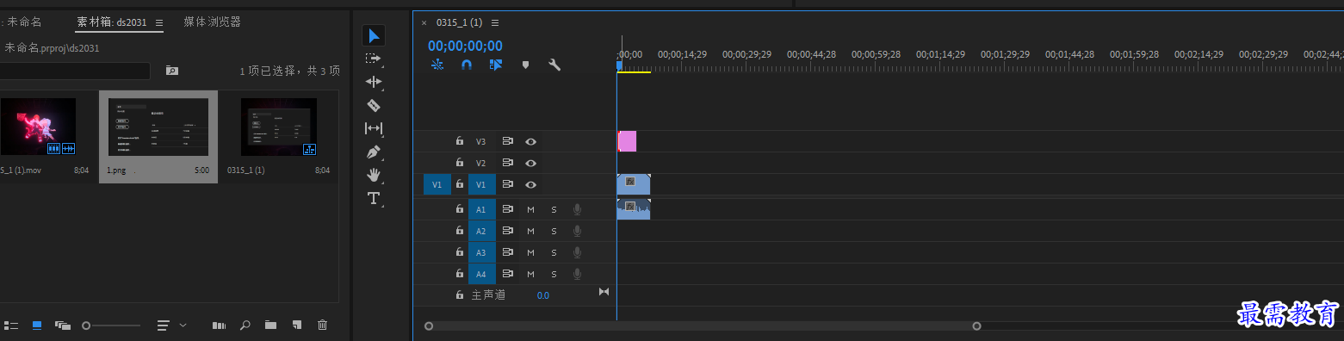Toggle lock on A1 track
Image resolution: width=1344 pixels, height=341 pixels.
click(x=460, y=209)
